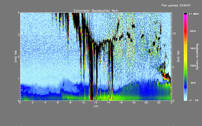
Task: Click the '18:' hour tick on x-axis
Action: (x=134, y=103)
